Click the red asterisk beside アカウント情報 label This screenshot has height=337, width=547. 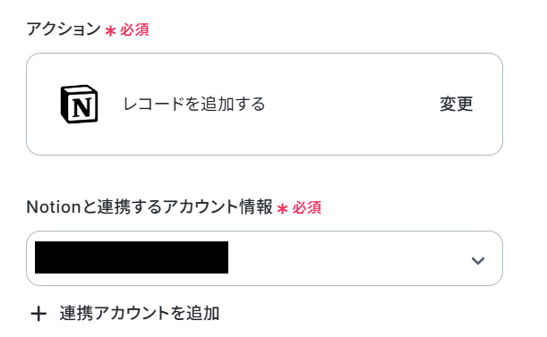[x=282, y=209]
